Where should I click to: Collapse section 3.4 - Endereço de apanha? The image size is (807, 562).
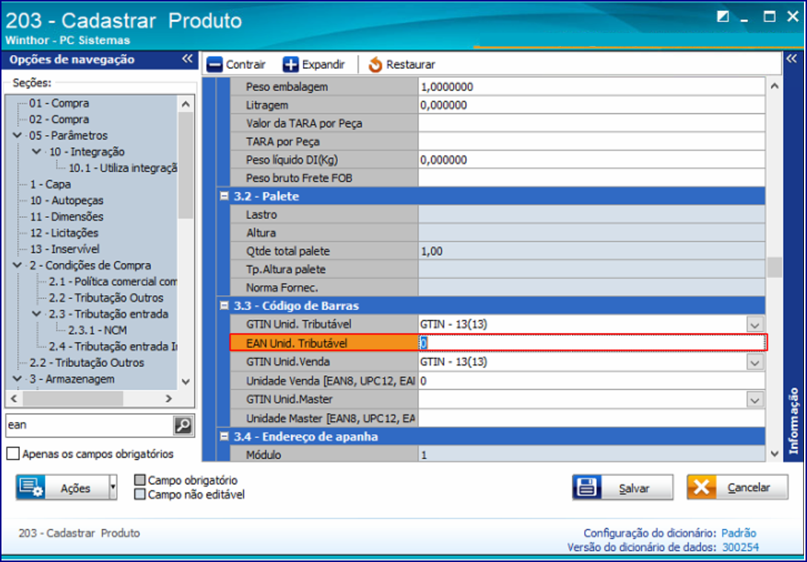224,436
